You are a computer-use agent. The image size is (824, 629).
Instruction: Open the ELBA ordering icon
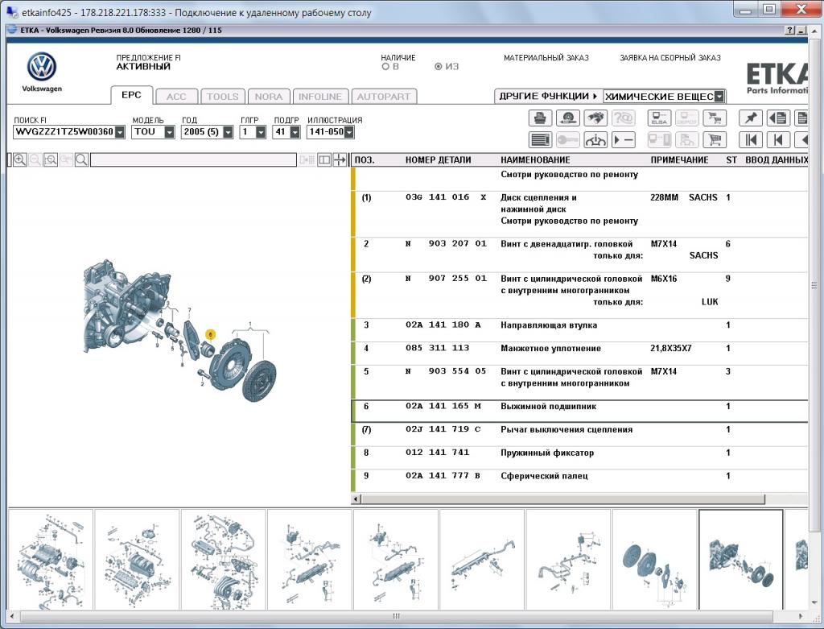coord(659,118)
